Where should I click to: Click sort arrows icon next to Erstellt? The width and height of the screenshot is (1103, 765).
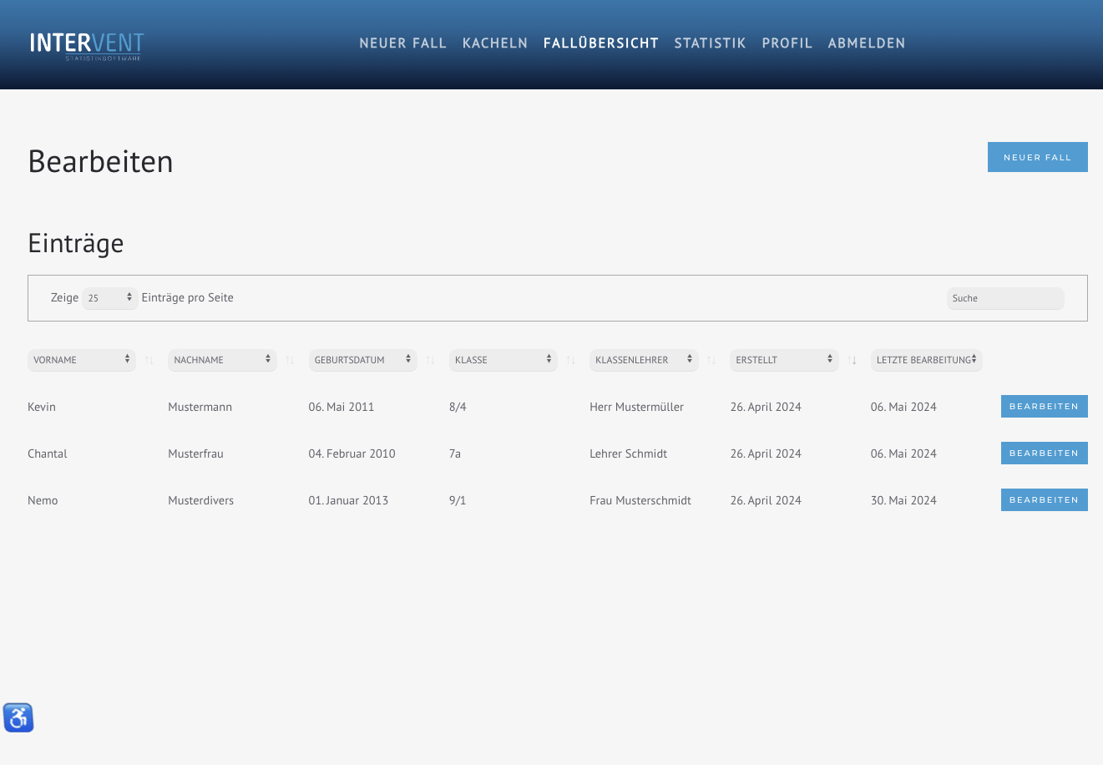coord(853,360)
